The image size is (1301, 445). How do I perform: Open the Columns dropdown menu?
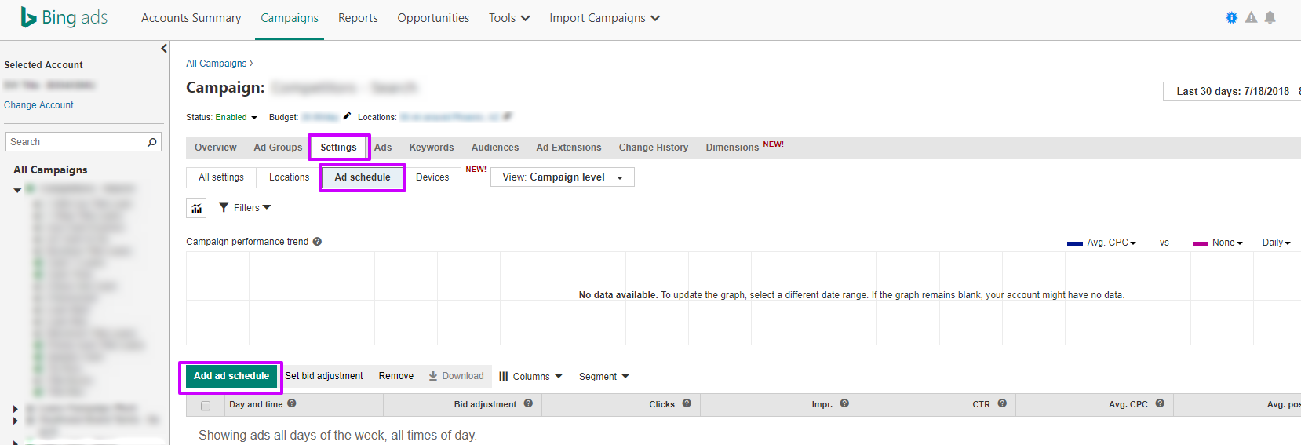point(531,377)
